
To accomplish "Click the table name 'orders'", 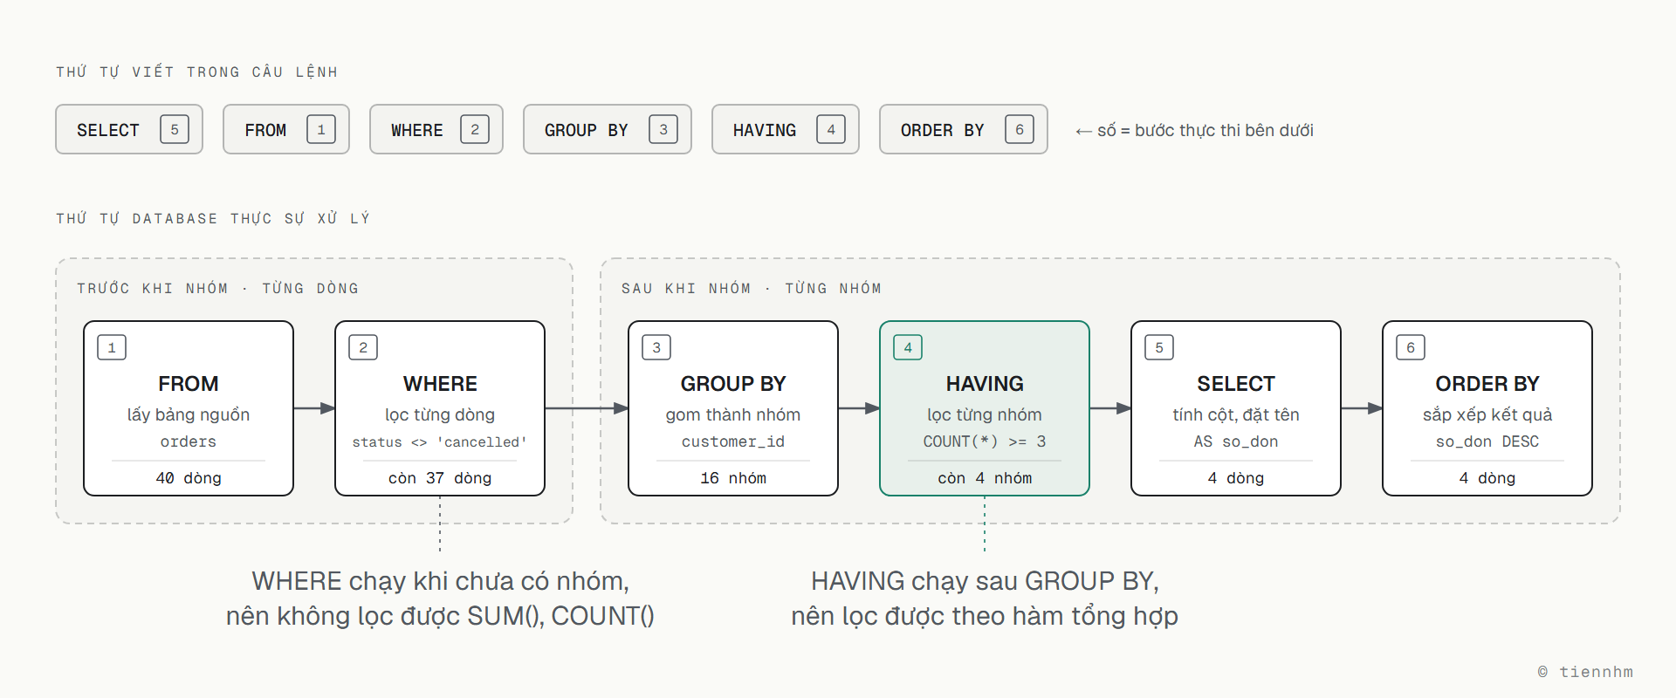I will [x=189, y=441].
